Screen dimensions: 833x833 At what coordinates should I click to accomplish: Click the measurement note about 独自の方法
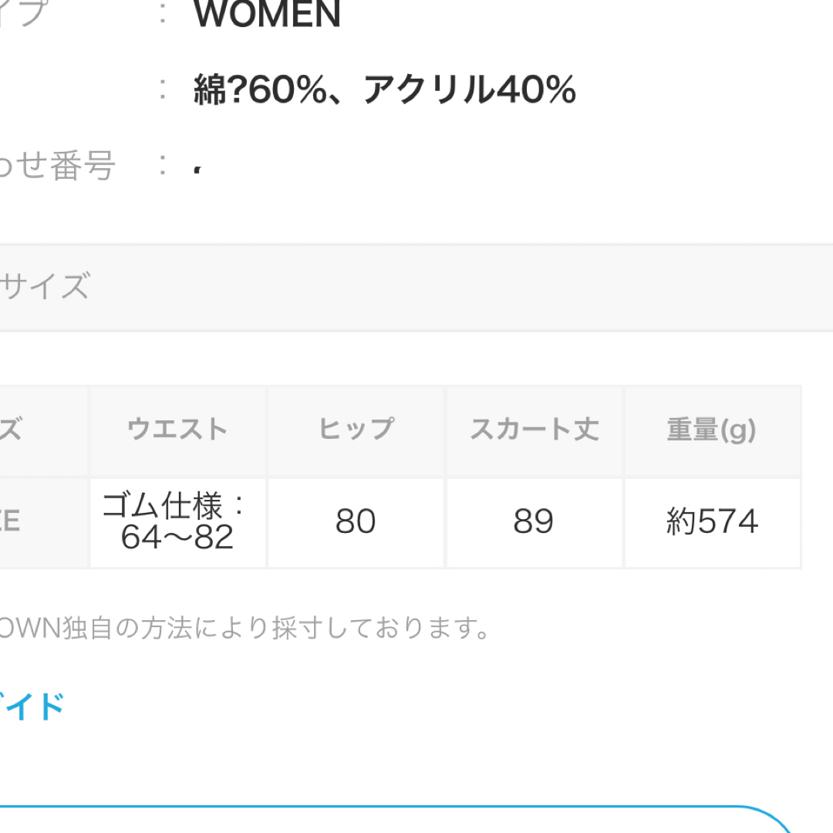click(x=245, y=628)
